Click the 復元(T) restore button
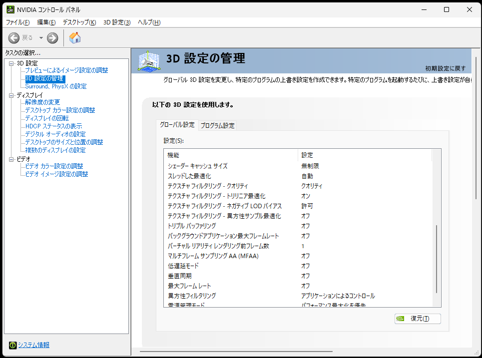 click(418, 319)
